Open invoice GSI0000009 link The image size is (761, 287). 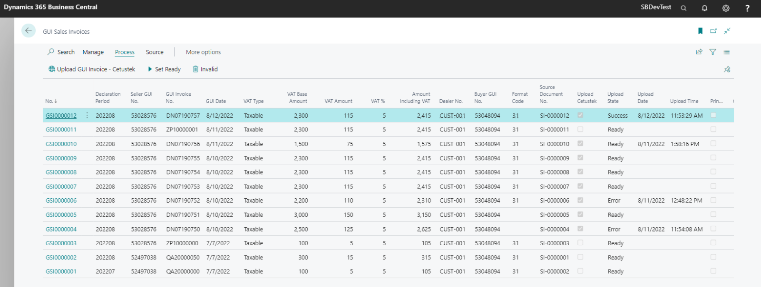(61, 158)
